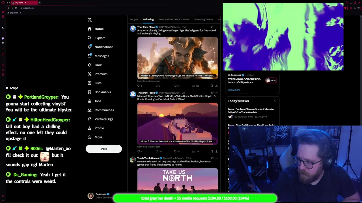362x203 pixels.
Task: Open Premium from the sidebar
Action: (98, 74)
